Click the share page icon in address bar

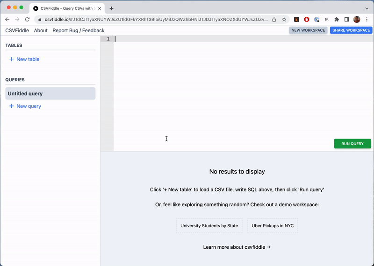click(273, 20)
